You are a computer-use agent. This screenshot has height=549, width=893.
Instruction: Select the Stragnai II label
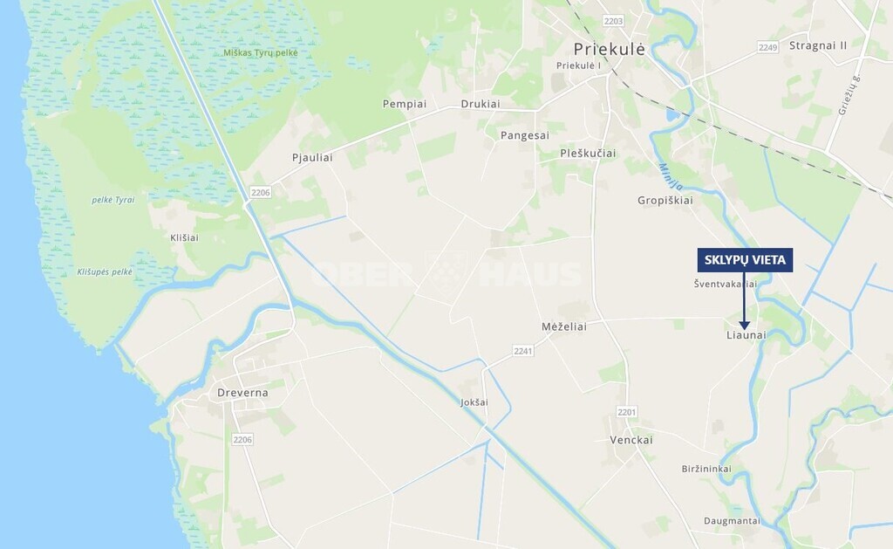pyautogui.click(x=818, y=45)
